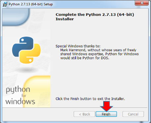Click the heading 'Complete the Python 2.7.13 (64-bit) Installer'

point(95,17)
